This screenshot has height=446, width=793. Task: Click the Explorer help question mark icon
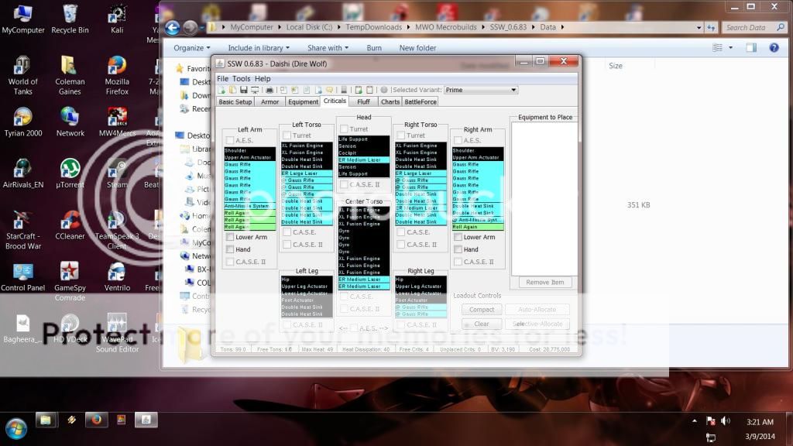[x=774, y=48]
